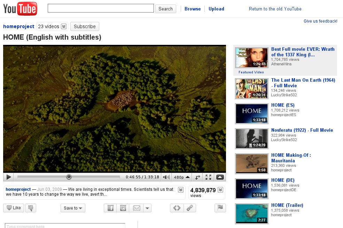343x228 pixels.
Task: Play the video with the play button
Action: pos(8,177)
